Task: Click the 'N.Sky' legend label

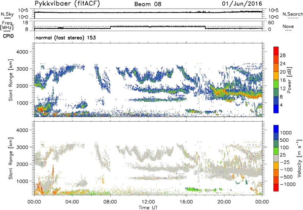Action: pyautogui.click(x=7, y=14)
